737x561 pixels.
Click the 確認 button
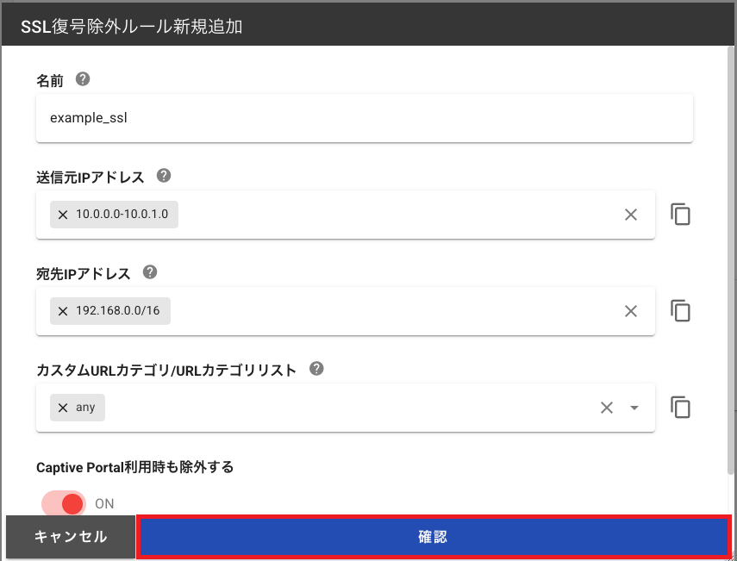433,537
